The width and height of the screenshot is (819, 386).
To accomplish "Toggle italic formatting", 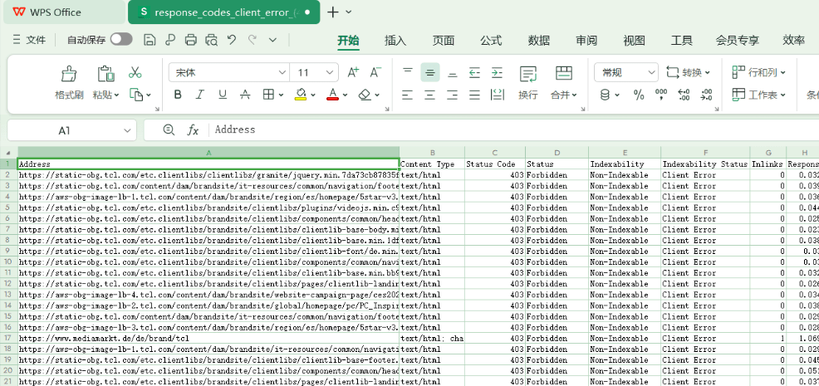I will click(x=200, y=95).
